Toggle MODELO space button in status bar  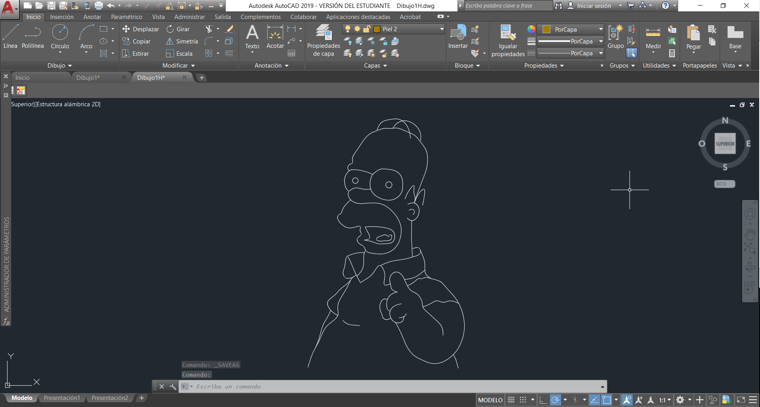(490, 400)
